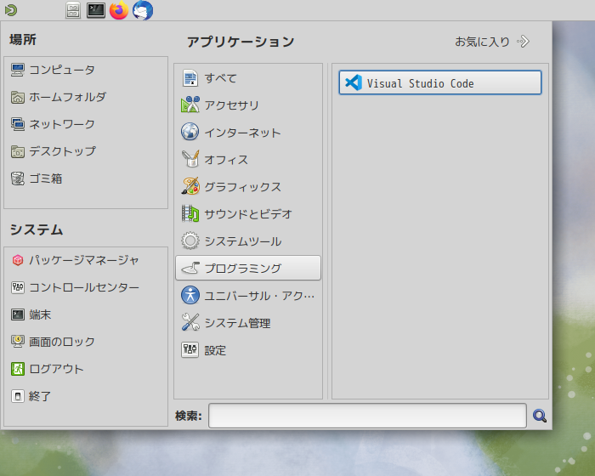
Task: Click the 端末 terminal icon in System list
Action: coord(18,314)
